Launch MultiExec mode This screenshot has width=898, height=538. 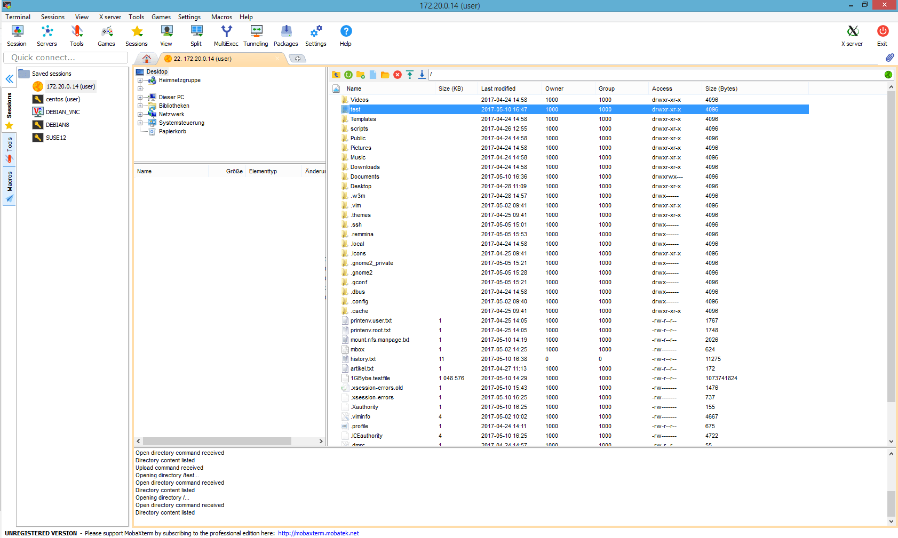226,35
